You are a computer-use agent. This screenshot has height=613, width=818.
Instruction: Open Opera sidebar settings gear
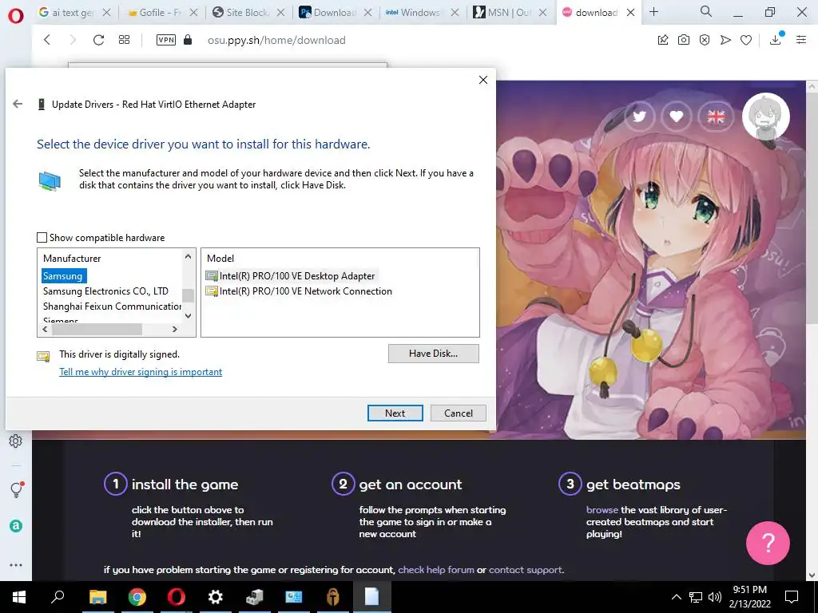click(x=16, y=441)
